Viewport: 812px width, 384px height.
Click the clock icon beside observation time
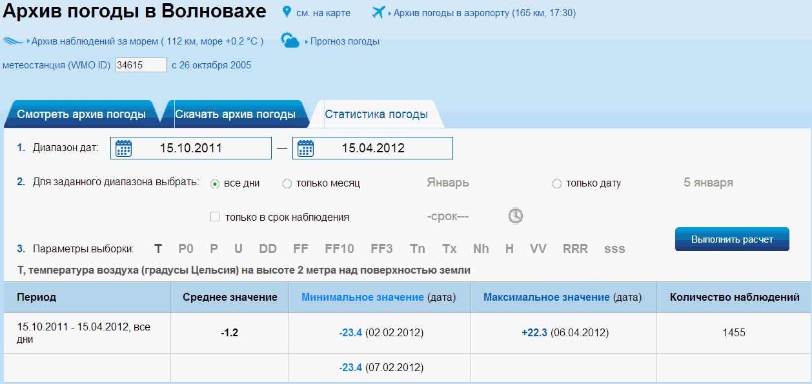515,216
